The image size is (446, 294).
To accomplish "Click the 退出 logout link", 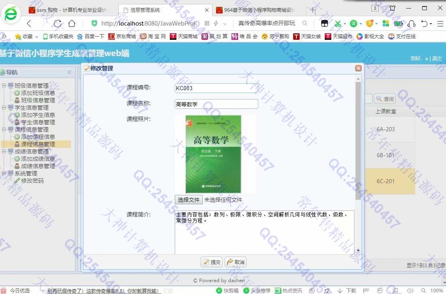I will pos(437,58).
